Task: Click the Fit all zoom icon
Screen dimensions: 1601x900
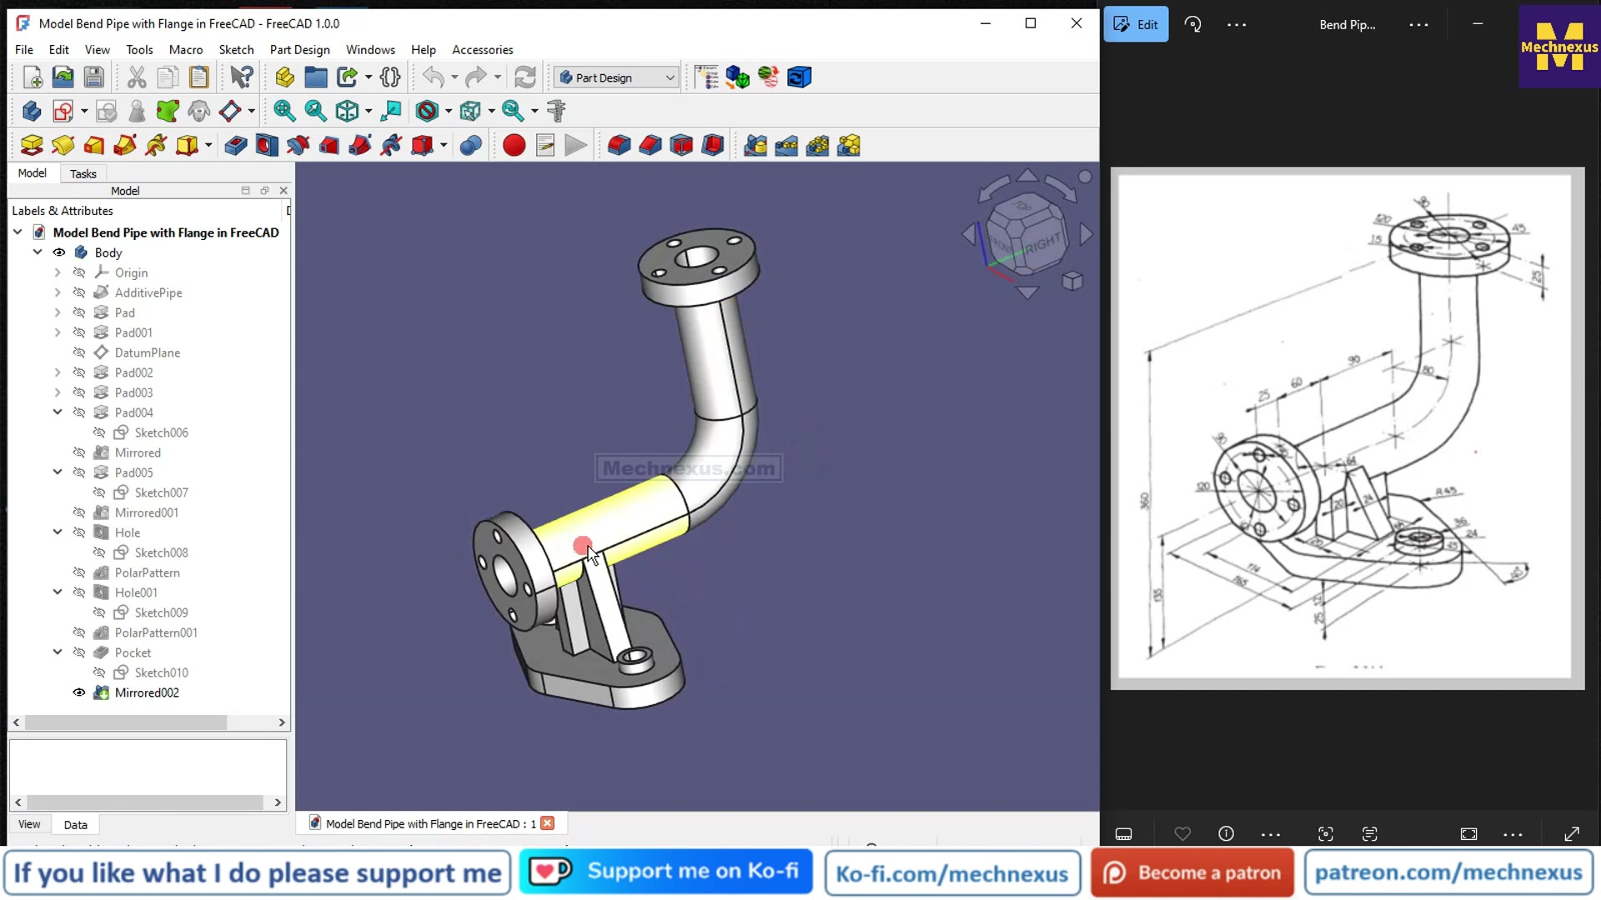Action: coord(284,111)
